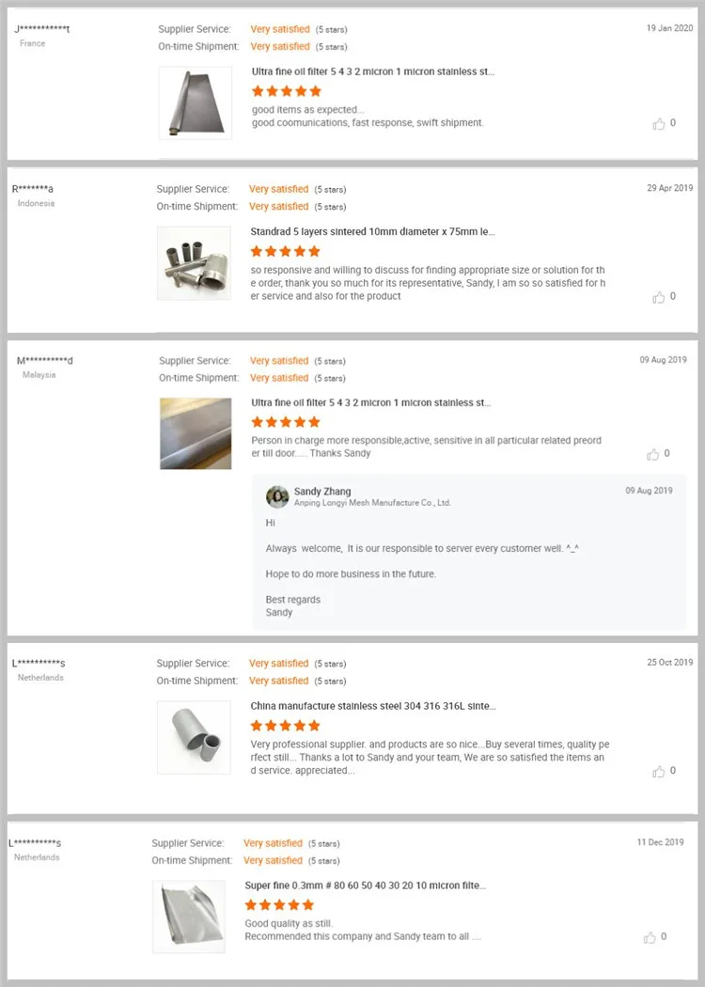View the sintered tube filters thumbnail
The image size is (705, 987).
pyautogui.click(x=194, y=263)
